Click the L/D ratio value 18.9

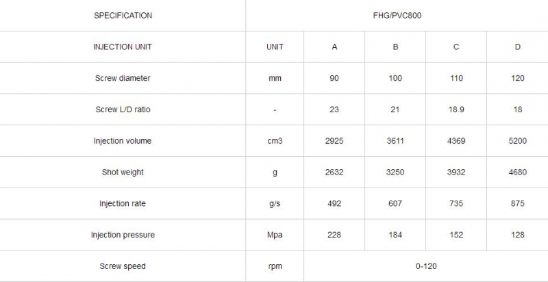[x=456, y=110]
